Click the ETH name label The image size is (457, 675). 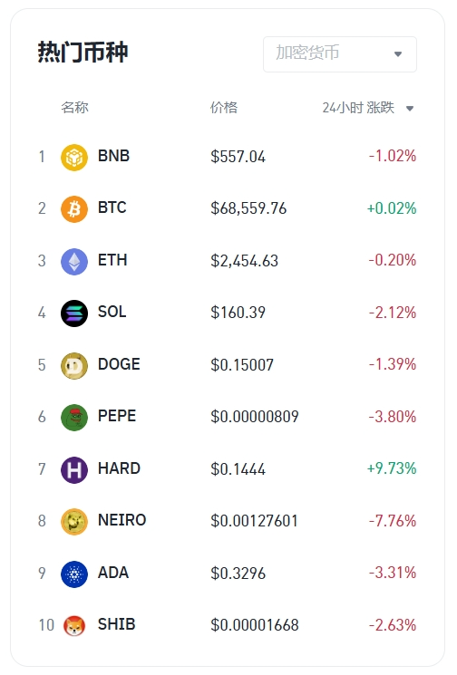[112, 260]
